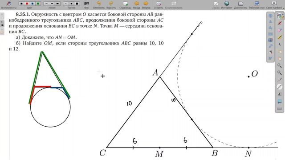
Task: Click the text 'Докажите, что AN = OM'
Action: coord(49,37)
